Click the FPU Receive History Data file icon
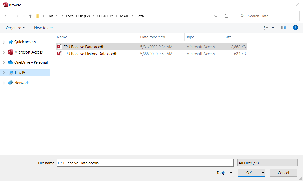303x181 pixels. coord(60,54)
